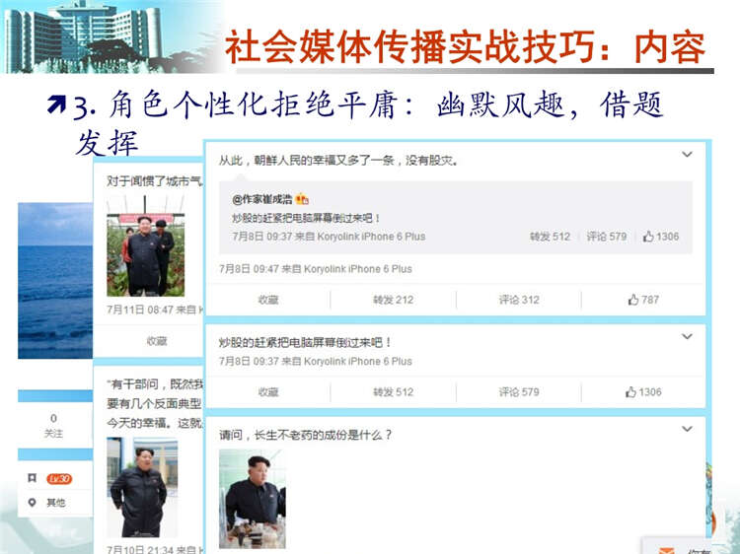The width and height of the screenshot is (740, 554).
Task: Open the @作家崔成浩 profile link
Action: point(262,199)
